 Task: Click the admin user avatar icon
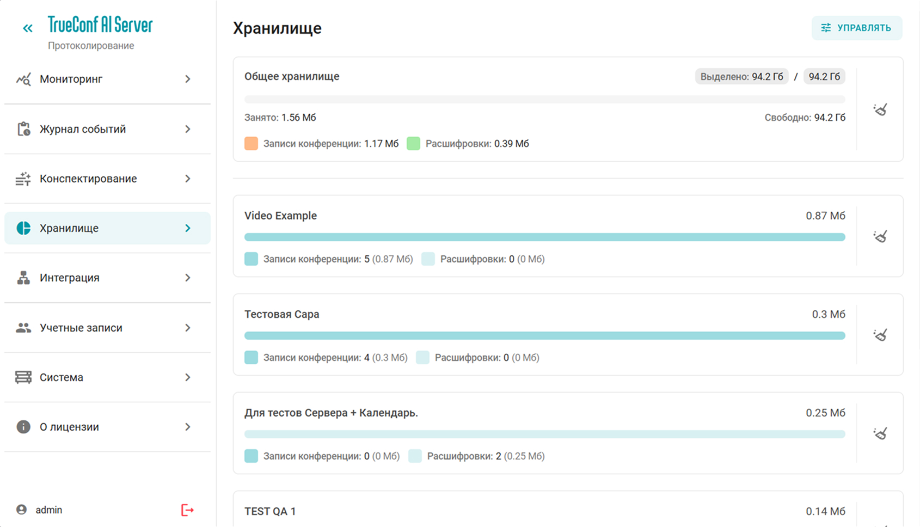[22, 510]
